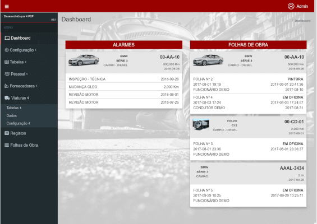The image size is (317, 224).
Task: Click the Viaturas truck icon
Action: [x=7, y=98]
